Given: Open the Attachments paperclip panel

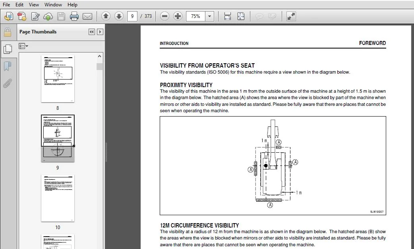Looking at the screenshot, I should (8, 83).
